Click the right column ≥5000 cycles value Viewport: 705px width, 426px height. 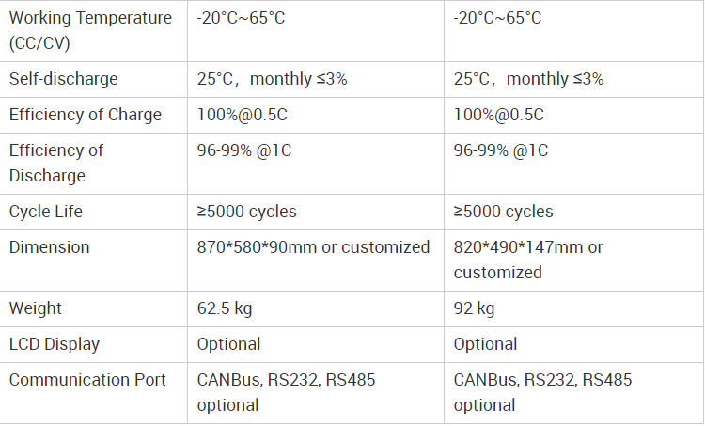[x=503, y=212]
